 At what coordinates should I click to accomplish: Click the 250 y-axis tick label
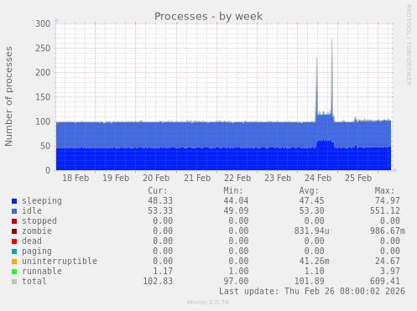[43, 49]
